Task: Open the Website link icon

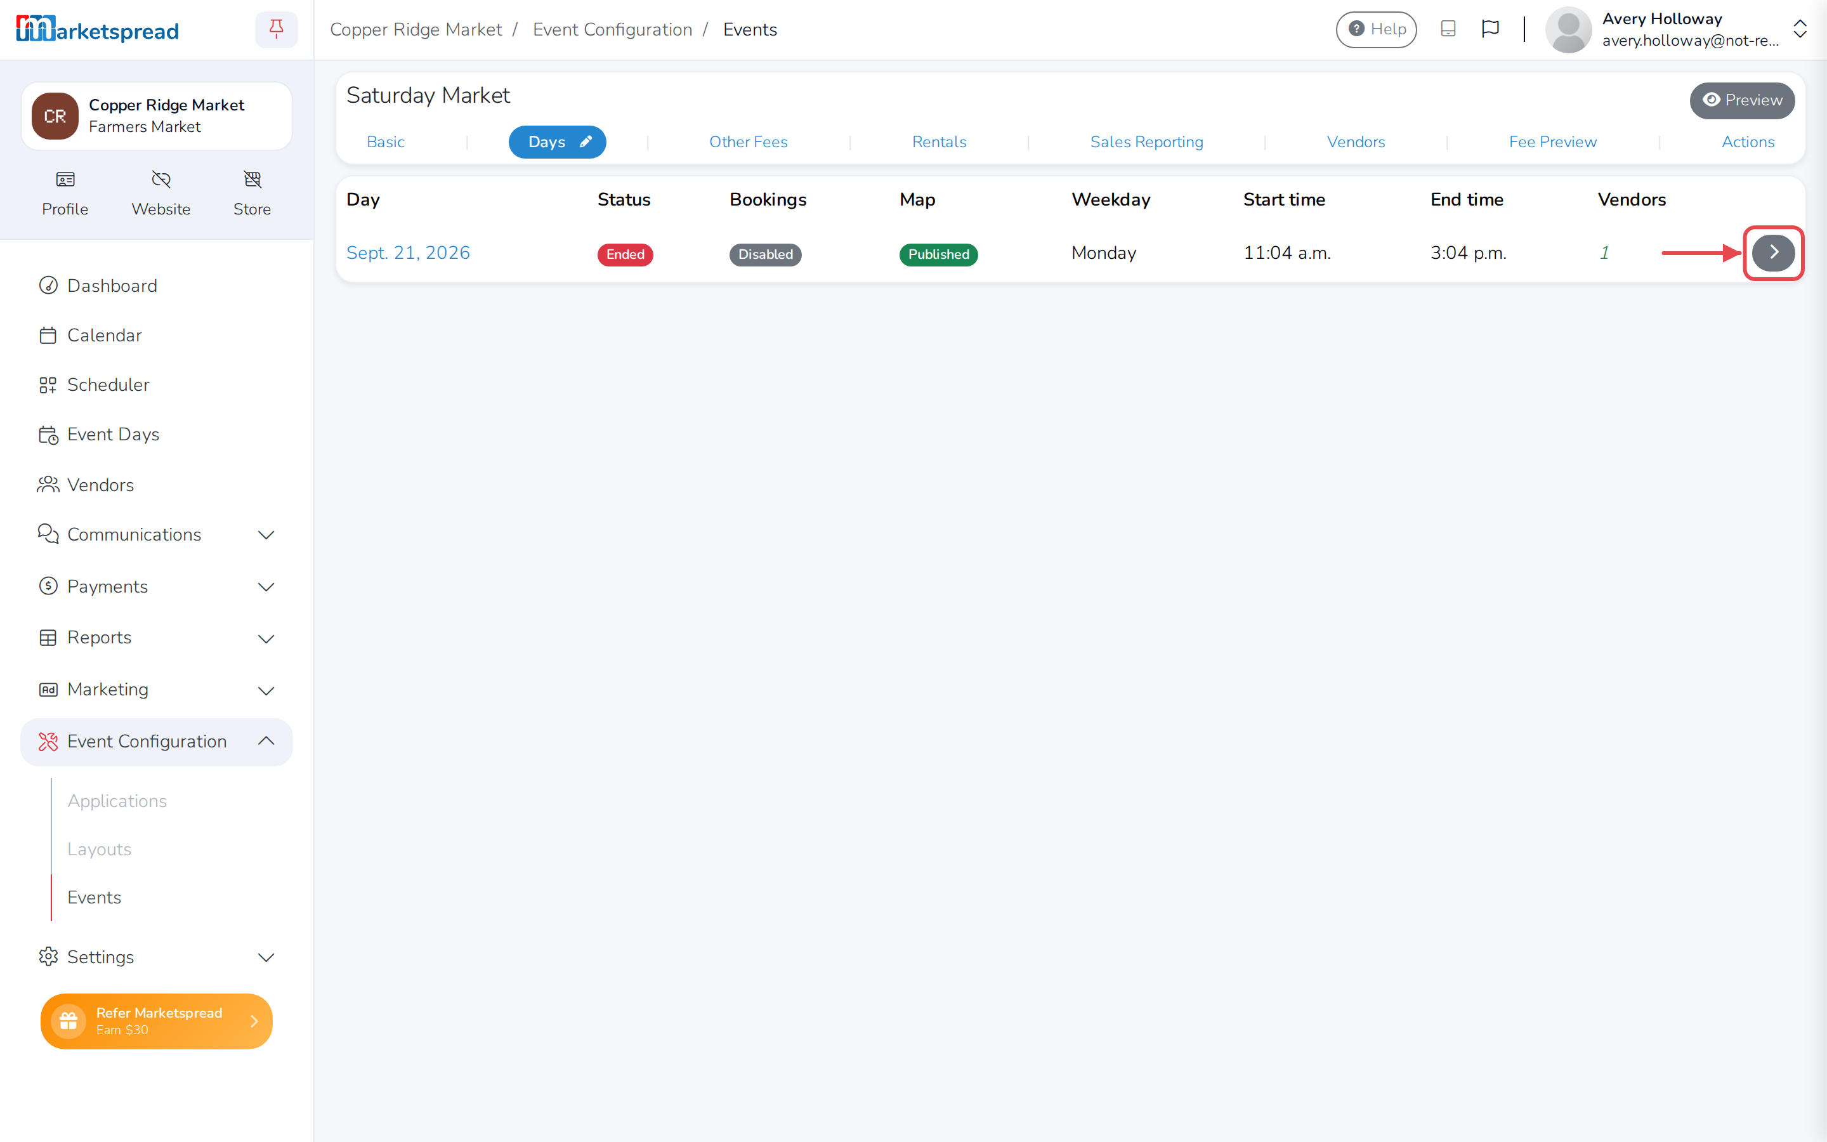Action: click(160, 194)
